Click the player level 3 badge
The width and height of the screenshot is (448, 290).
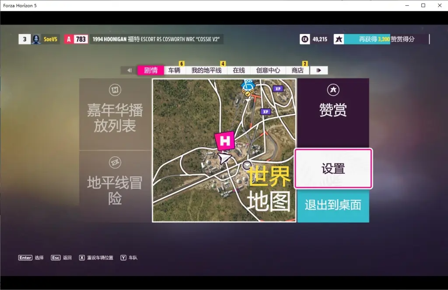coord(24,39)
